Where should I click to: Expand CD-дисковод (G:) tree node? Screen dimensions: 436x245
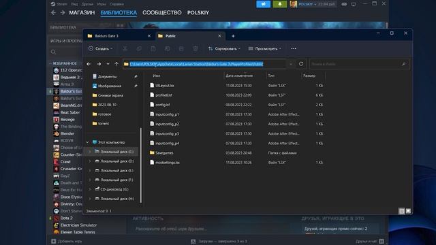point(89,189)
